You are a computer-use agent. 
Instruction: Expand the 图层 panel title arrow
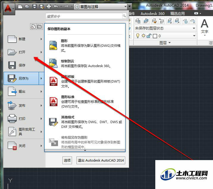point(170,43)
